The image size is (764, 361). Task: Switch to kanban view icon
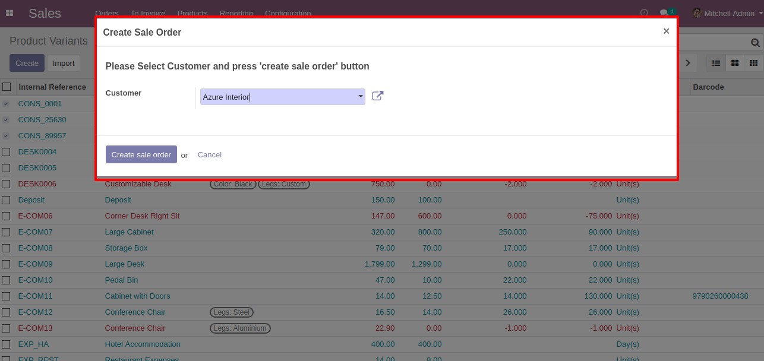(x=735, y=63)
